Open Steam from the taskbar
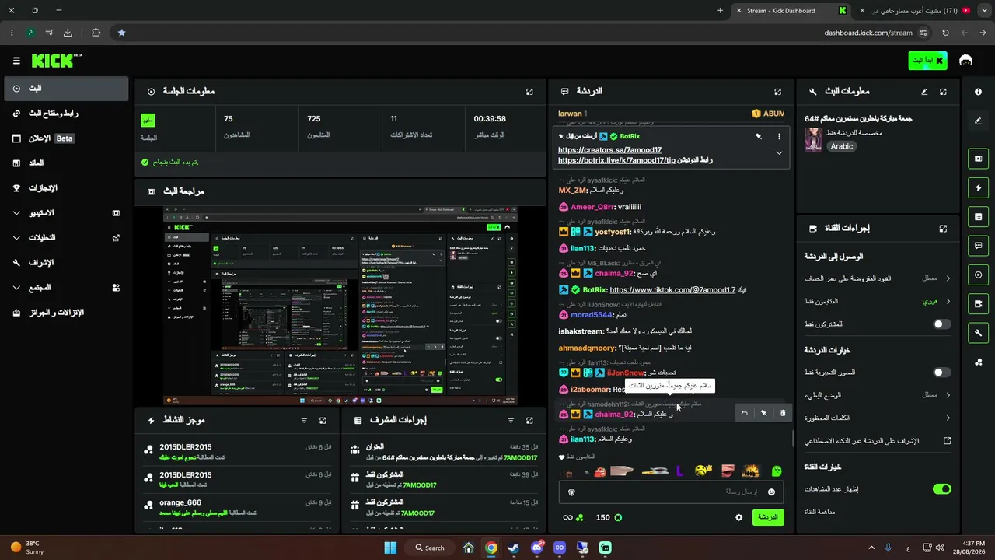995x560 pixels. click(514, 548)
